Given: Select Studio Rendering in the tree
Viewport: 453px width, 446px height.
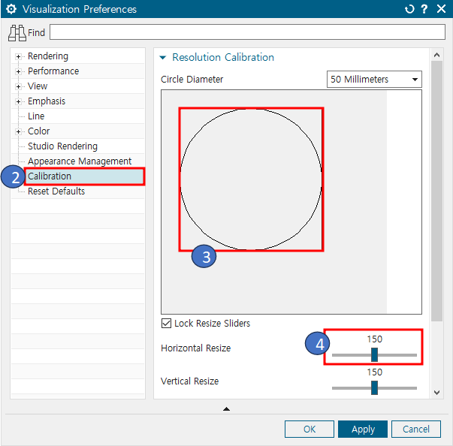Looking at the screenshot, I should 62,146.
